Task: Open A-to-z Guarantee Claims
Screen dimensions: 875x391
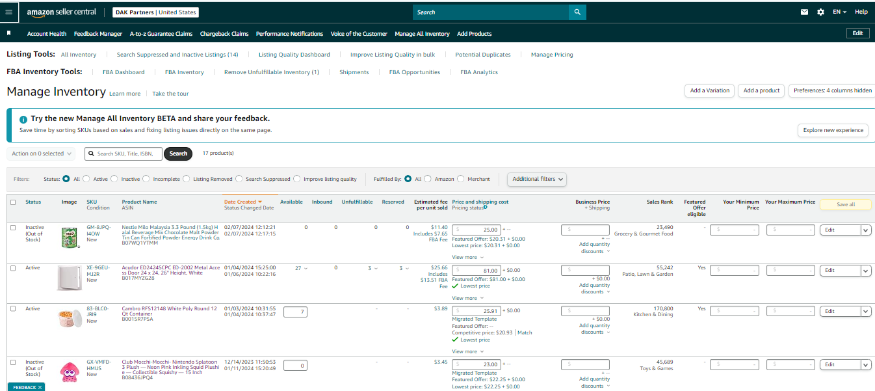Action: tap(161, 34)
